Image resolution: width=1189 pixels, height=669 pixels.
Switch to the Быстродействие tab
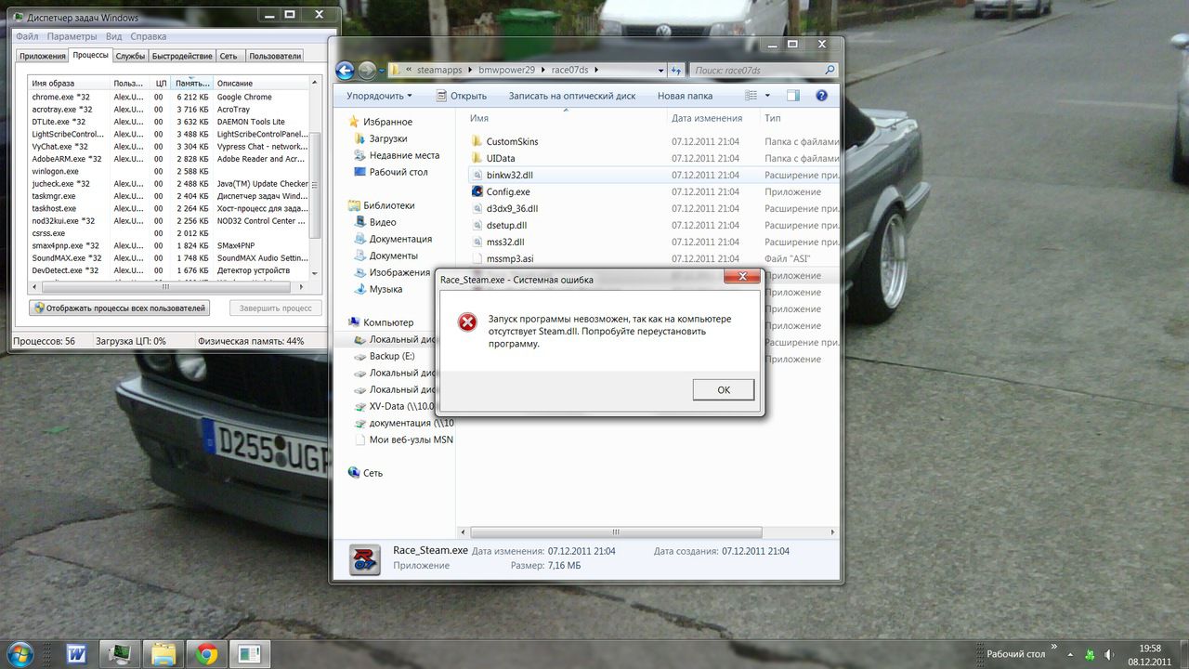tap(182, 56)
